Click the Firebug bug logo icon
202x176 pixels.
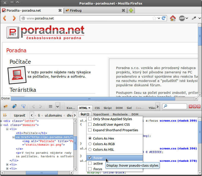(5, 106)
